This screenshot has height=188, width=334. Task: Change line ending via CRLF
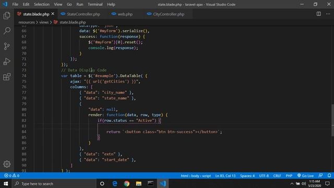point(277,175)
